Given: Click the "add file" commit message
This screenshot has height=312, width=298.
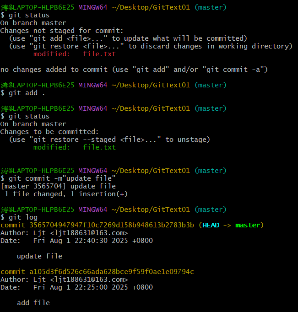Looking at the screenshot, I should (x=33, y=303).
